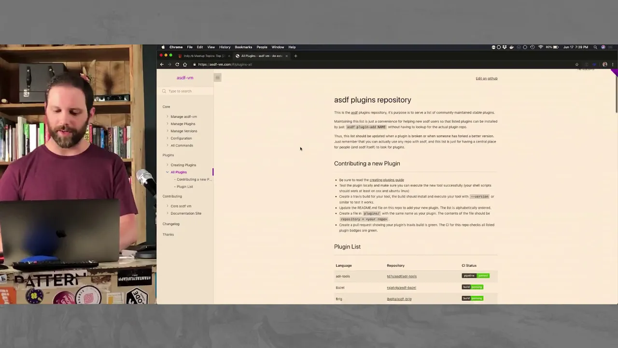The width and height of the screenshot is (618, 348).
Task: Click the Contributing a new Plugin heading
Action: click(x=367, y=163)
